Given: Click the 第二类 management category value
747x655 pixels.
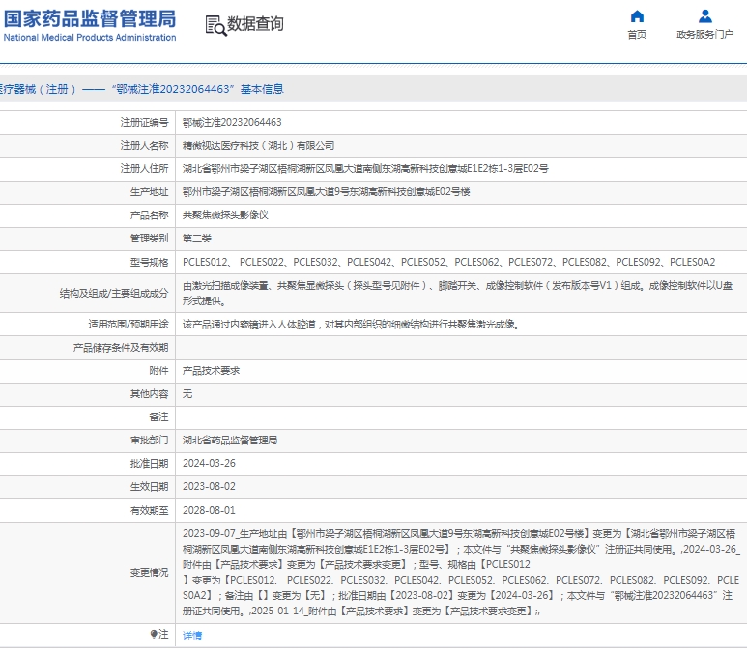Looking at the screenshot, I should pos(197,239).
